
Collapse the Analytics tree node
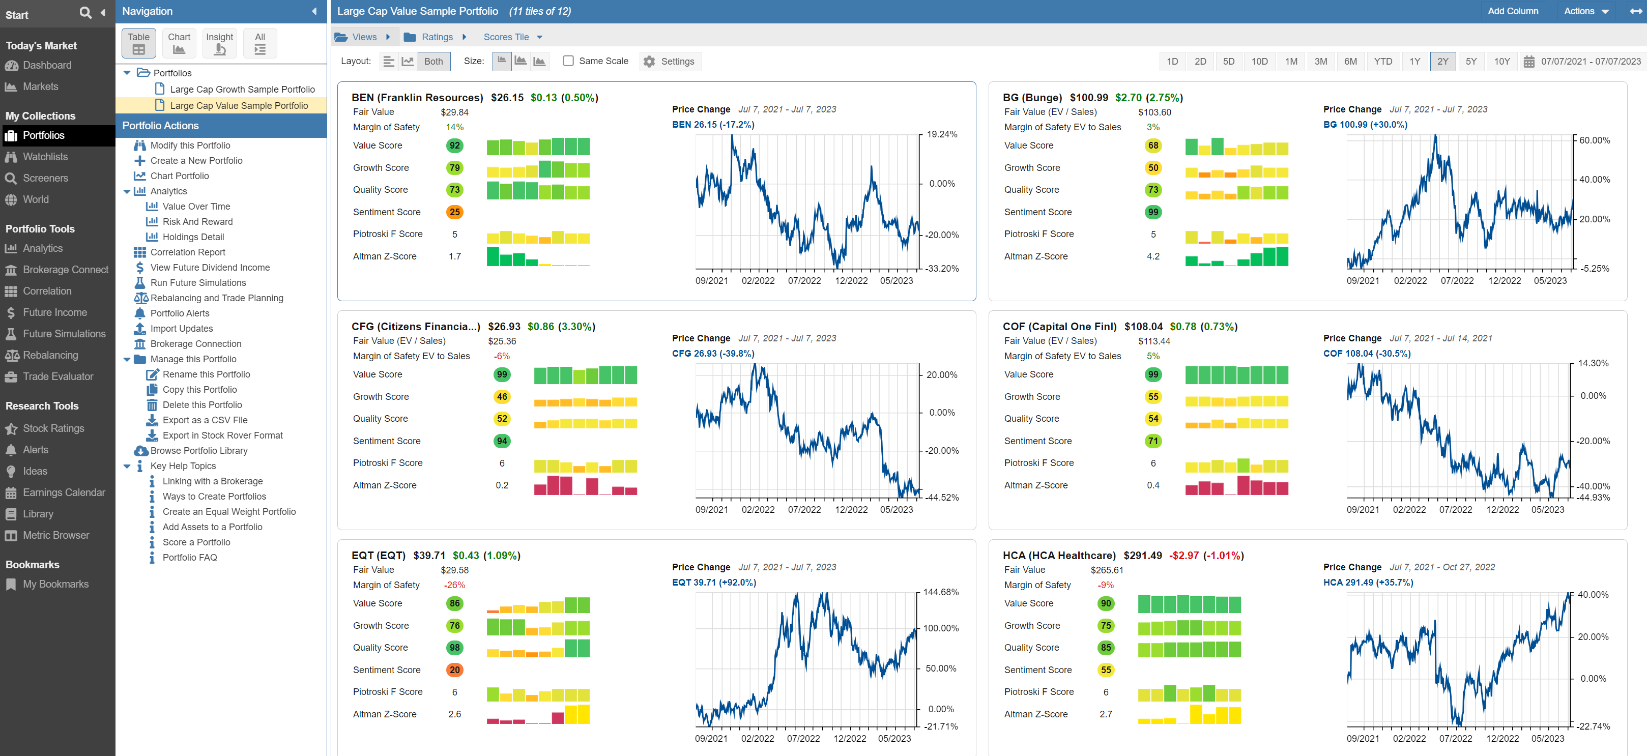click(x=127, y=191)
